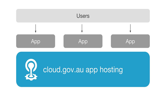
Task: Click the gear base of the logo
Action: 31,77
